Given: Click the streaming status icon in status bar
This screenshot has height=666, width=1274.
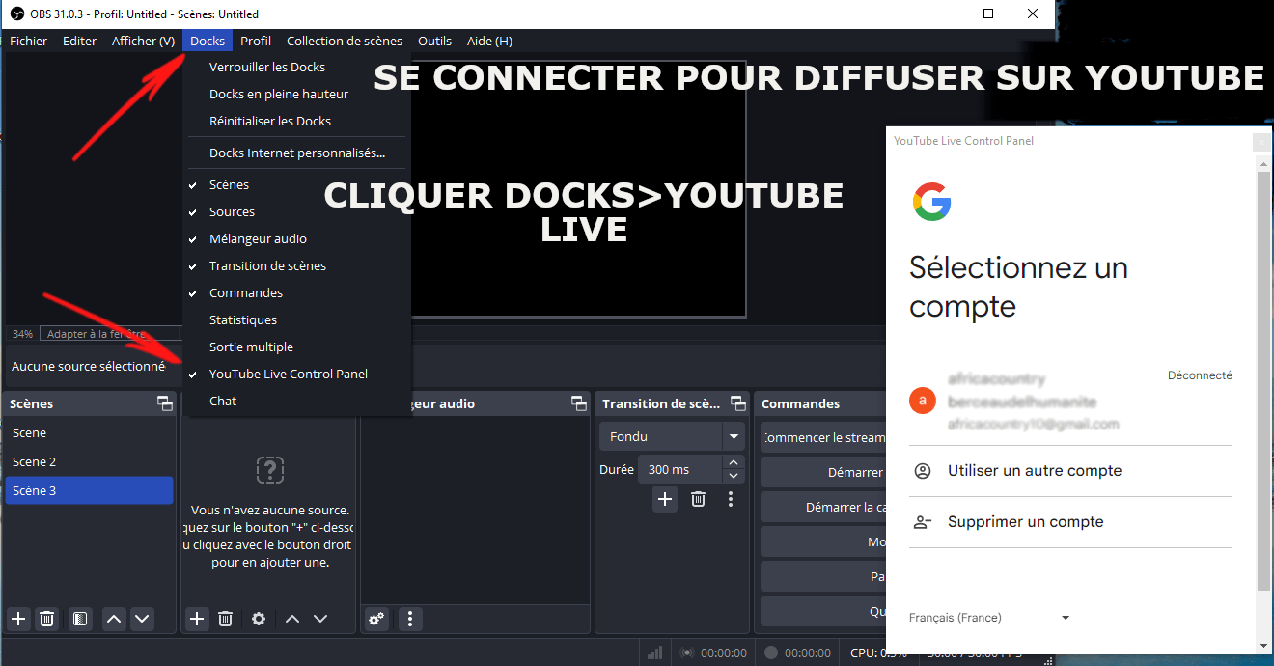Looking at the screenshot, I should (x=686, y=652).
